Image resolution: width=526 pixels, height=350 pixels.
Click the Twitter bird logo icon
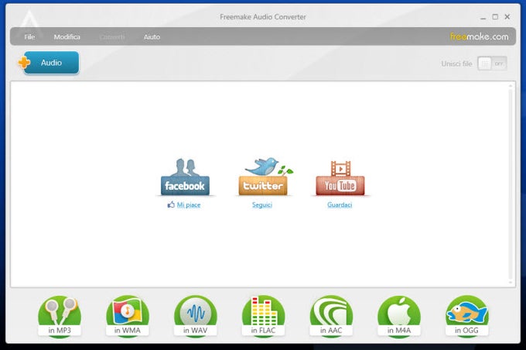click(265, 176)
